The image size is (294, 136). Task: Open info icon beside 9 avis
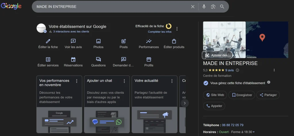237,70
